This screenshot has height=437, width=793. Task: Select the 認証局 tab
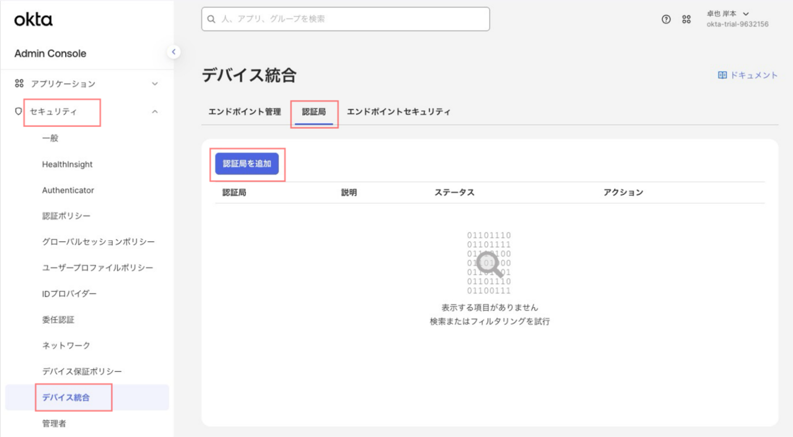point(314,112)
